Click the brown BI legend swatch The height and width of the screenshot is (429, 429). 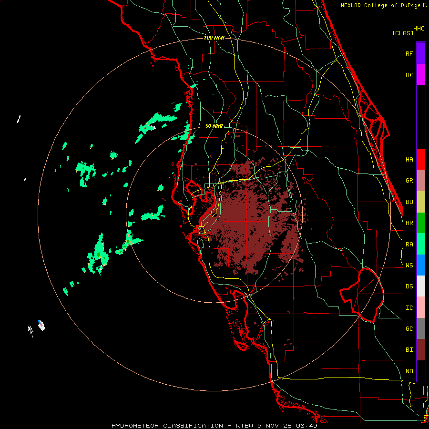click(421, 350)
